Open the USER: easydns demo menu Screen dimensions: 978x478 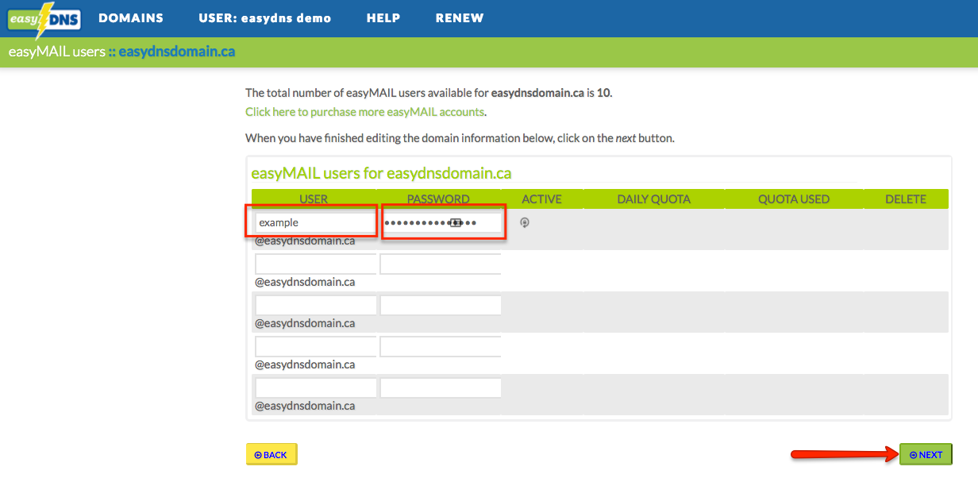point(265,17)
